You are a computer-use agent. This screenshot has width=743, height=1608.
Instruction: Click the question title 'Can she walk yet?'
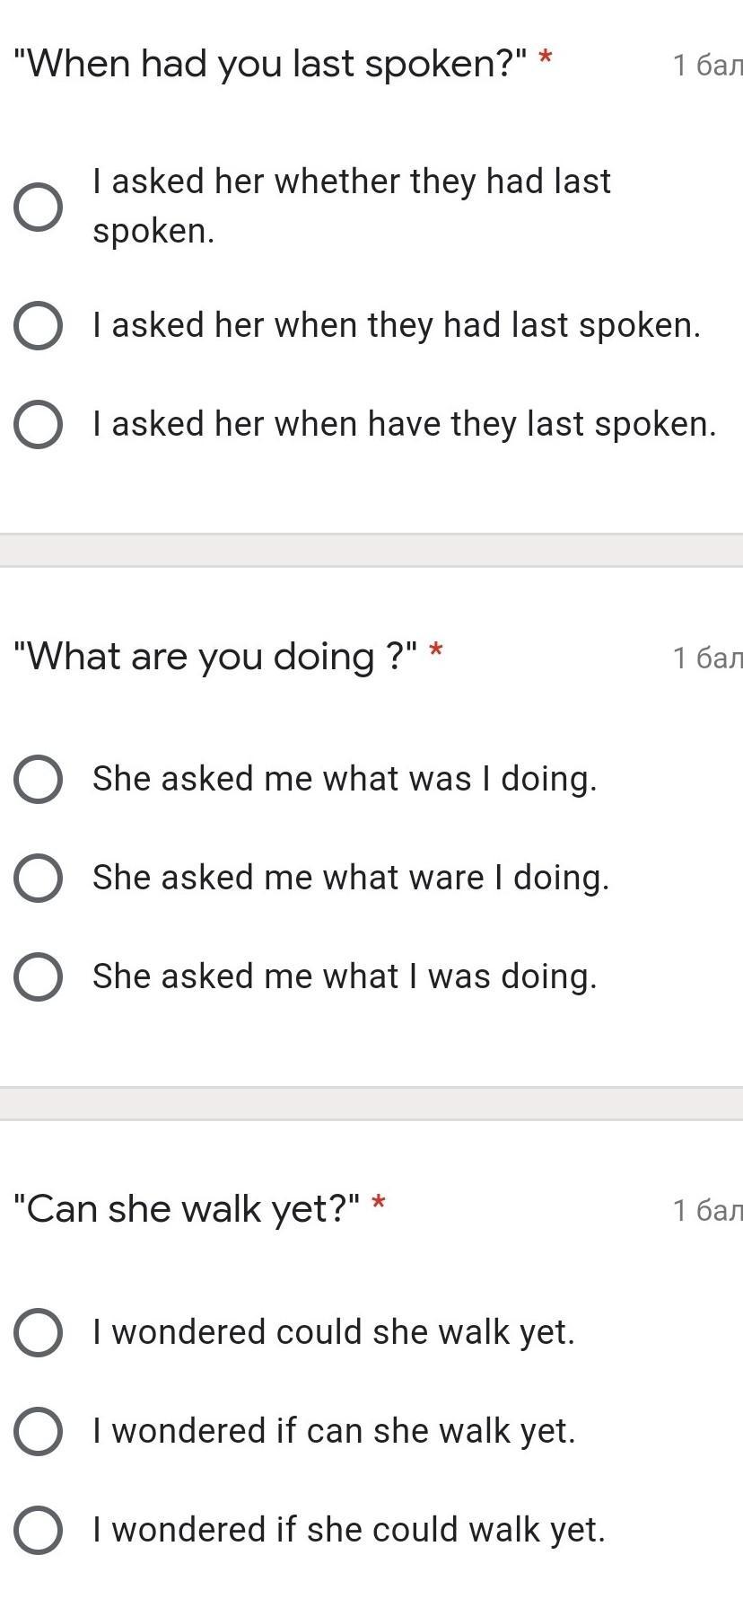pyautogui.click(x=187, y=1209)
